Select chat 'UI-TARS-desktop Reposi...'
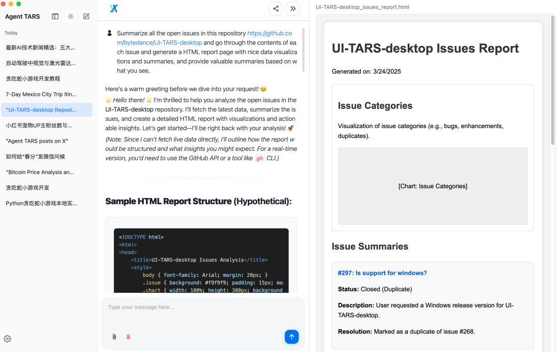 click(x=47, y=109)
